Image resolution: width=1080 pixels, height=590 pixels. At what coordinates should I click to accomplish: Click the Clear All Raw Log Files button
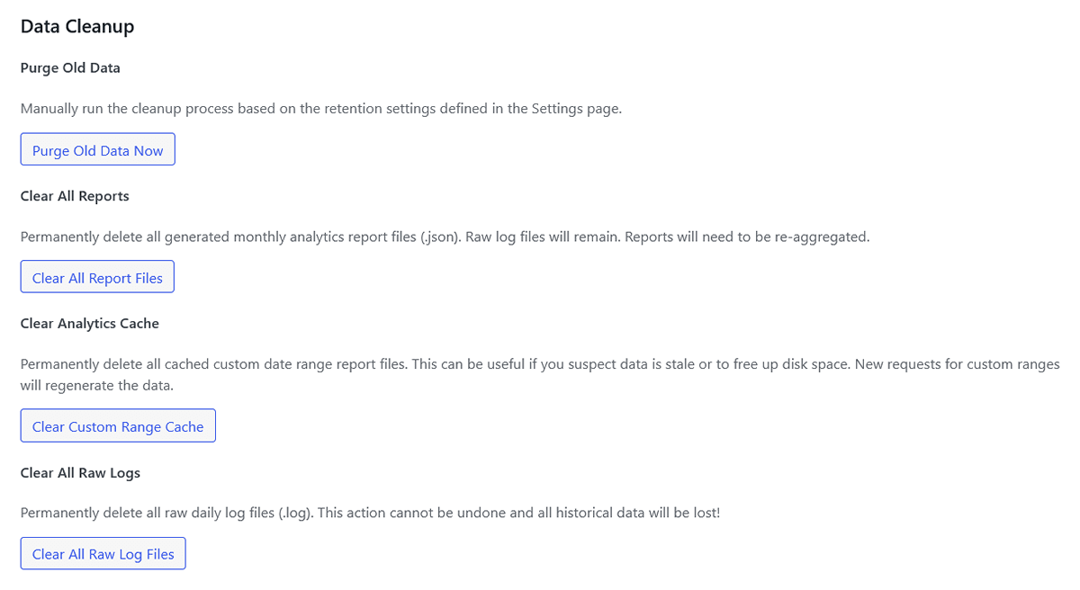(x=103, y=553)
